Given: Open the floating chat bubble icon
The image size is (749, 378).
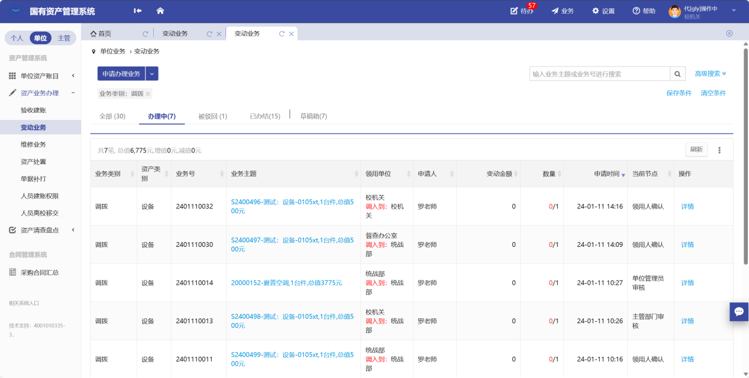Looking at the screenshot, I should (739, 311).
